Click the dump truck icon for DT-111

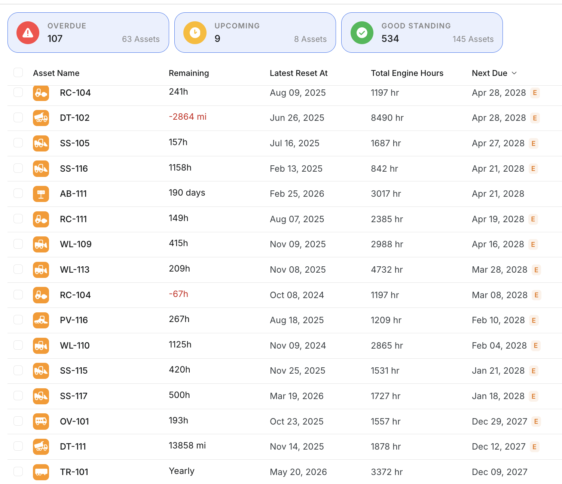[x=41, y=447]
